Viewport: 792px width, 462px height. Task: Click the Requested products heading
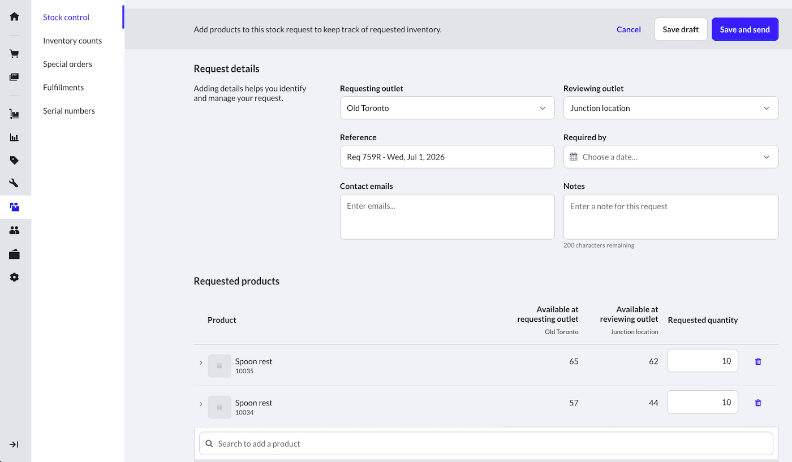tap(236, 281)
